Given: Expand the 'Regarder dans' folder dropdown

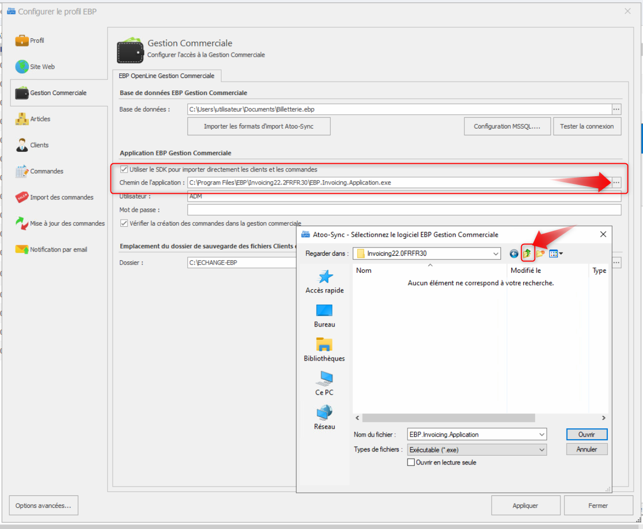Looking at the screenshot, I should click(x=496, y=254).
